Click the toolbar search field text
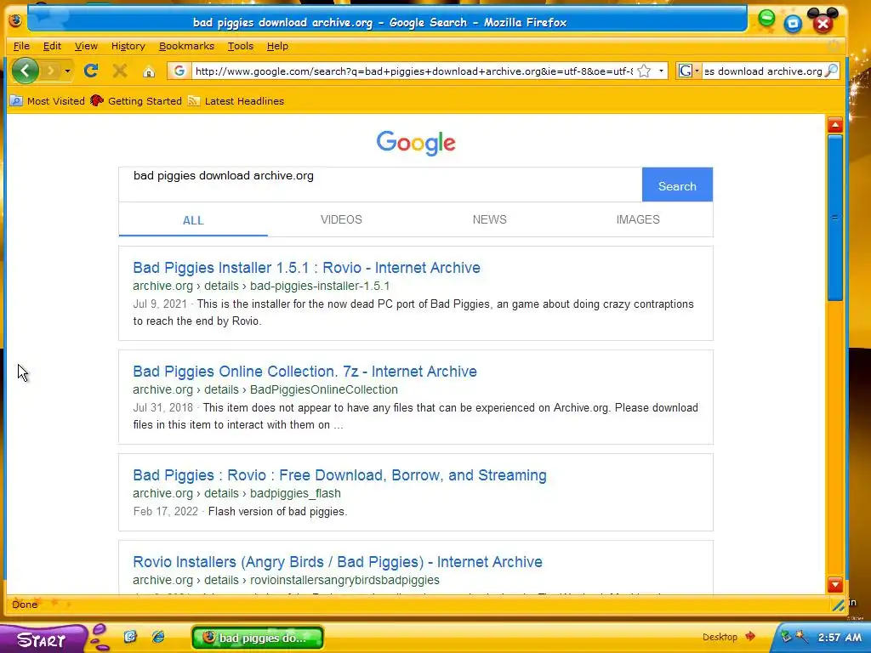871x653 pixels. tap(763, 71)
